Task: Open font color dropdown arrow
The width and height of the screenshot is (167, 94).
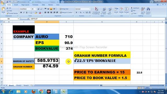Action: pos(42,13)
